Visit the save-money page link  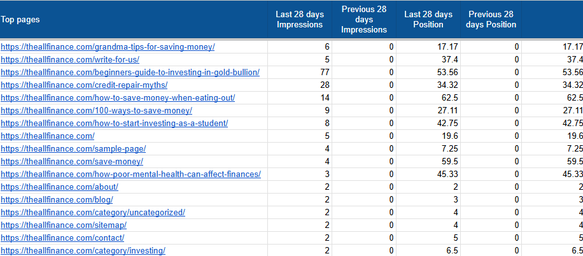point(72,162)
